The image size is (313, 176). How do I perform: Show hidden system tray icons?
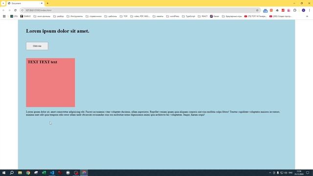click(270, 173)
